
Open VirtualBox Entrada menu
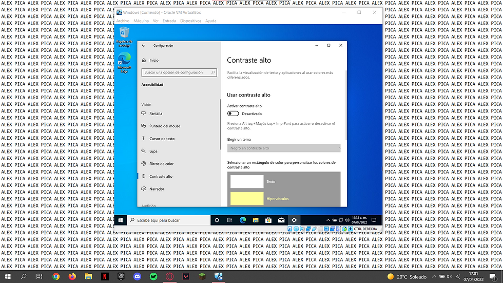pyautogui.click(x=169, y=21)
